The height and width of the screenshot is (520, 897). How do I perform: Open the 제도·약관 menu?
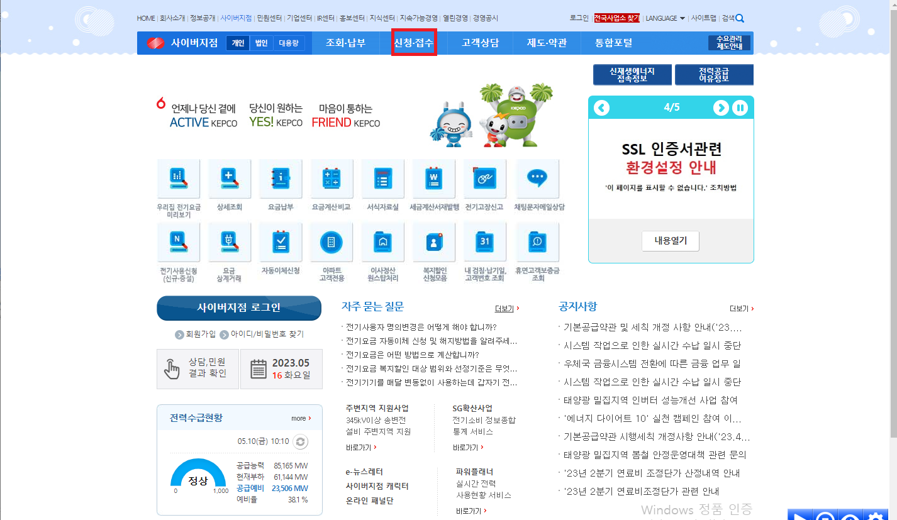click(x=547, y=43)
